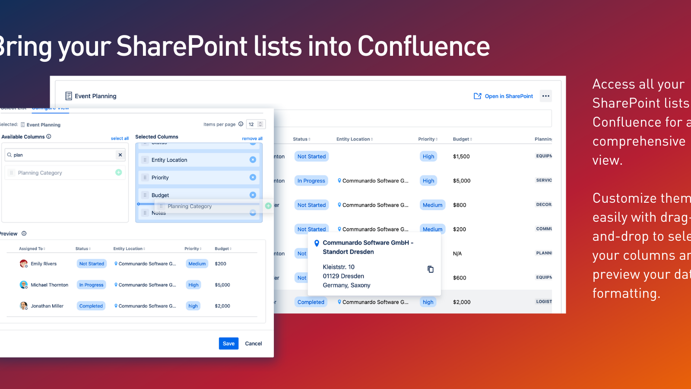Click the Priority drag handle

[145, 178]
